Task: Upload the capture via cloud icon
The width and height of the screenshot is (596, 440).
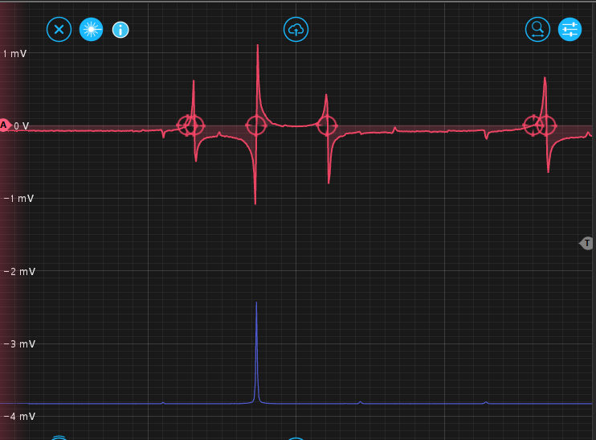Action: click(x=296, y=29)
